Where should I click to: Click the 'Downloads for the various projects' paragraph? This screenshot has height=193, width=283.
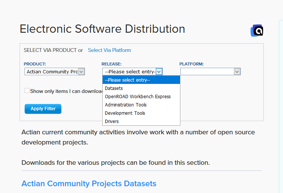(x=115, y=163)
